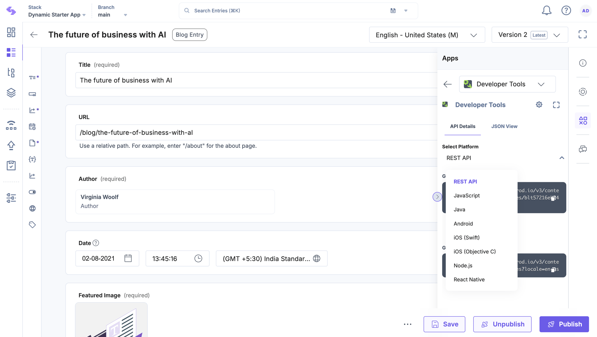Select iOS (Swift) platform option

pos(466,237)
